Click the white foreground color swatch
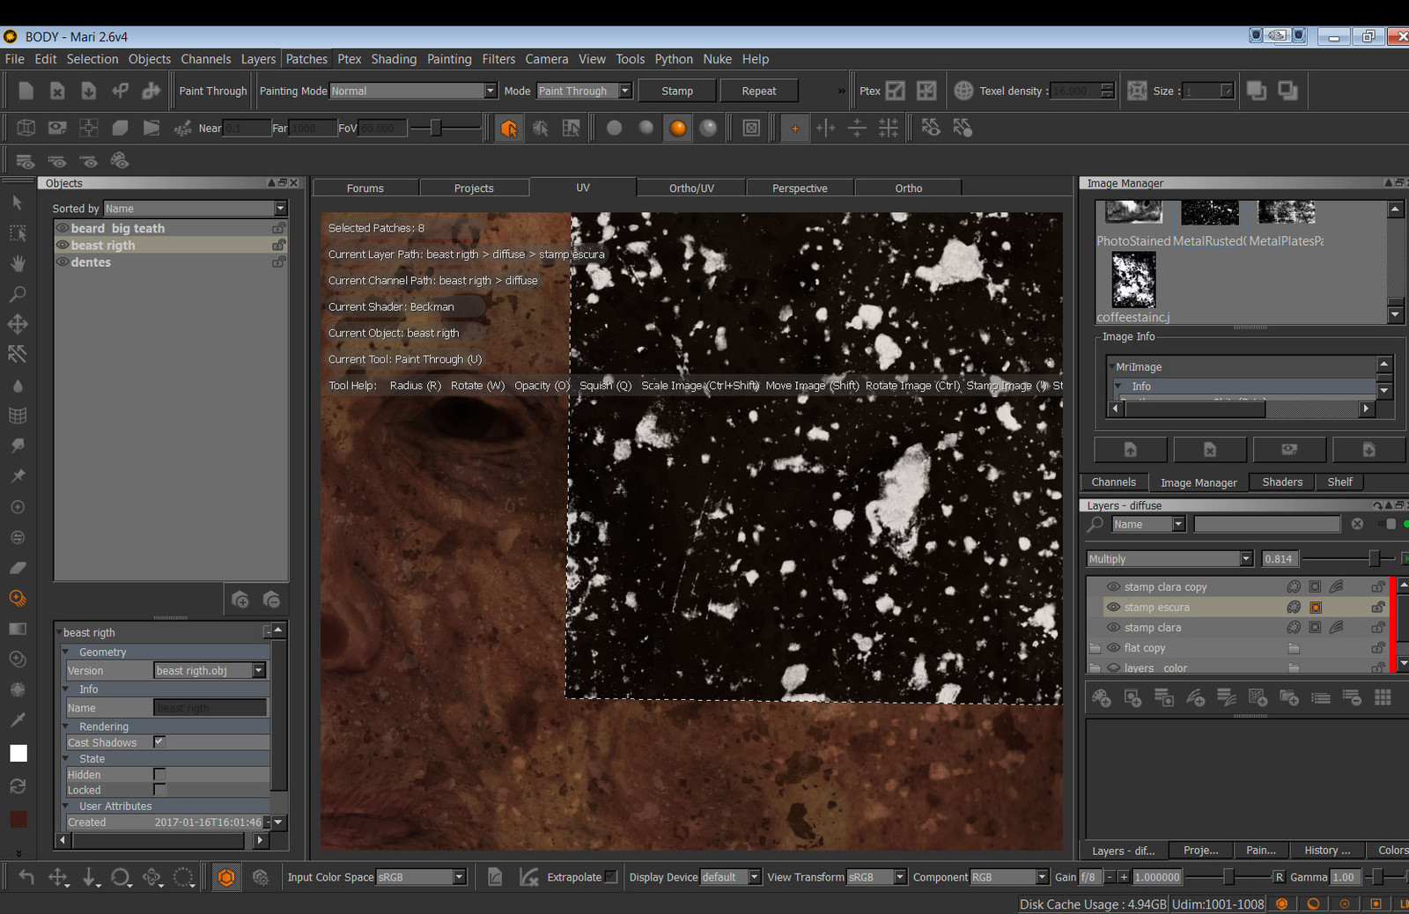This screenshot has width=1409, height=914. [18, 753]
